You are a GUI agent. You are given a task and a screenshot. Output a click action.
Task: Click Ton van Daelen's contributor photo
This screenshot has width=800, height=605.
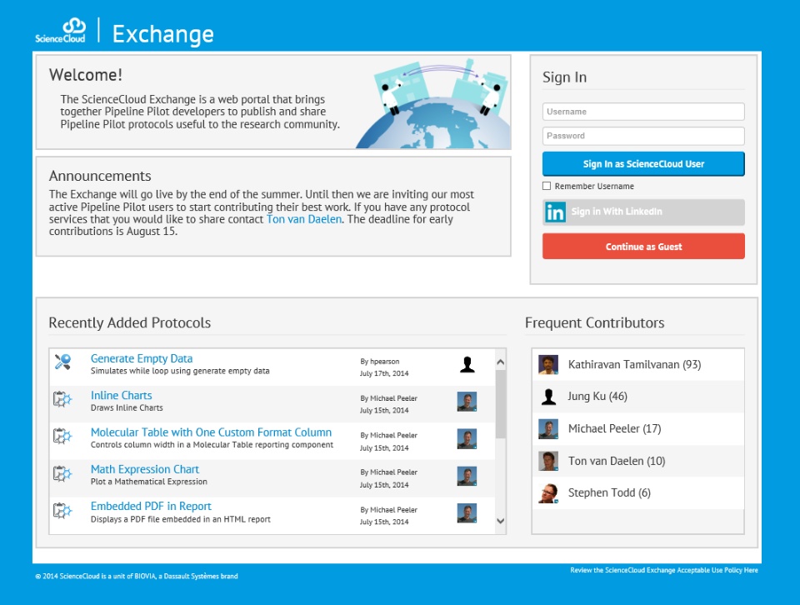[x=548, y=461]
